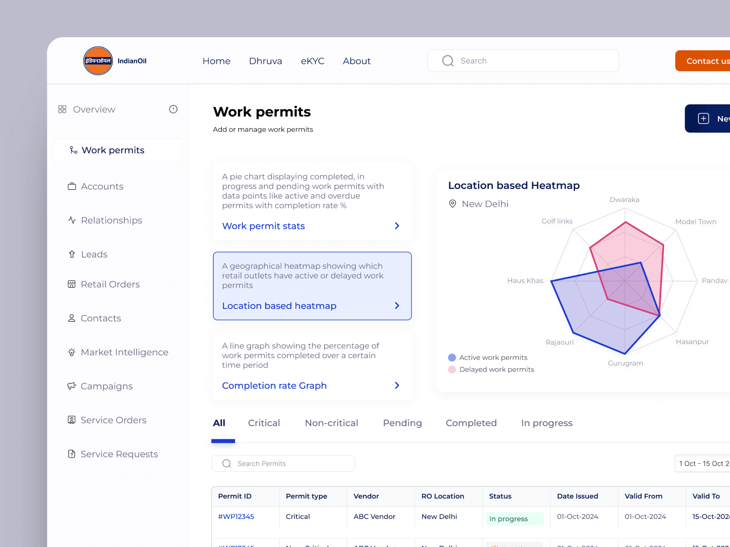Open the Completion rate Graph link

click(274, 386)
